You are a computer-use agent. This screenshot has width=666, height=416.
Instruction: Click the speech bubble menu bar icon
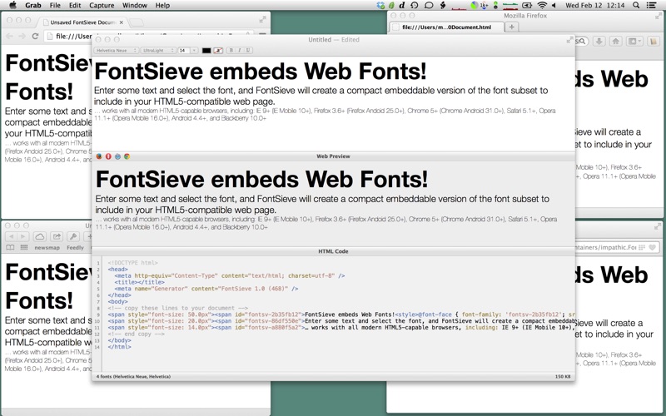(429, 5)
